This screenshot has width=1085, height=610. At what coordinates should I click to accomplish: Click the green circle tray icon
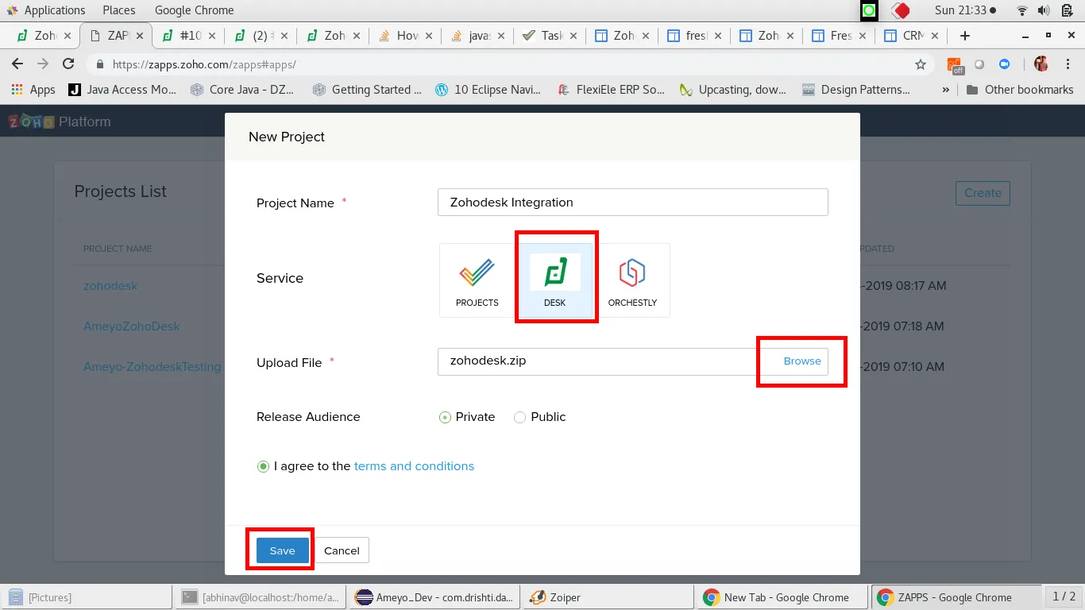869,10
